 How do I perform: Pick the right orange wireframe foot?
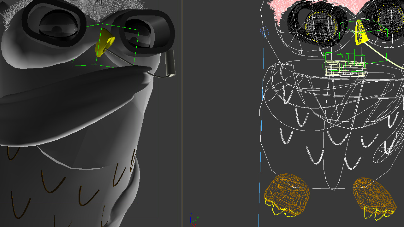pos(375,198)
